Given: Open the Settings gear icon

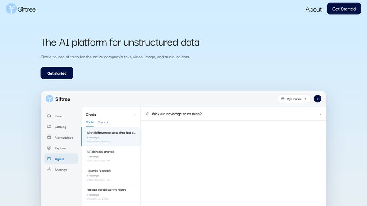Looking at the screenshot, I should (x=49, y=169).
